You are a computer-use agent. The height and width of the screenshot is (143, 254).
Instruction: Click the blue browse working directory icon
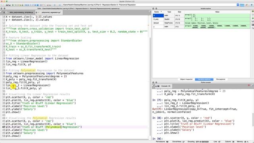[242, 5]
